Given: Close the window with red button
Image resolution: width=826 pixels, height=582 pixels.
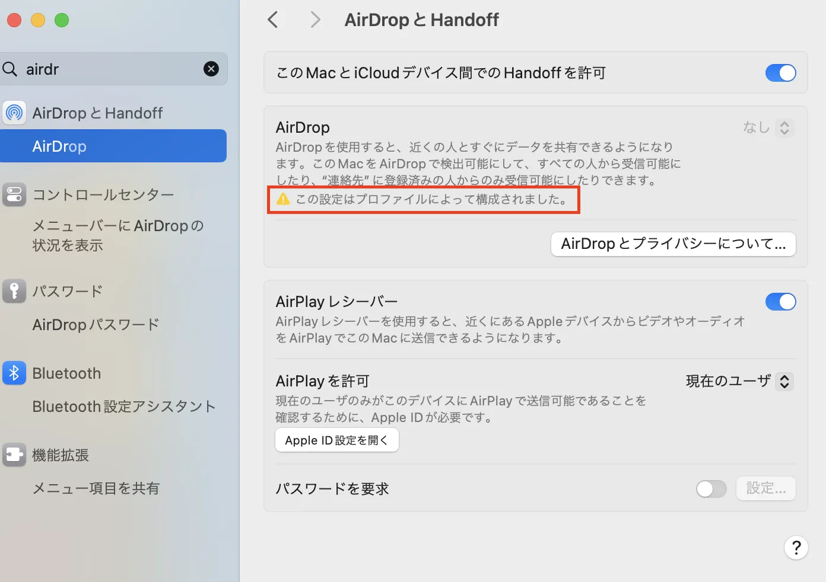Looking at the screenshot, I should point(14,20).
